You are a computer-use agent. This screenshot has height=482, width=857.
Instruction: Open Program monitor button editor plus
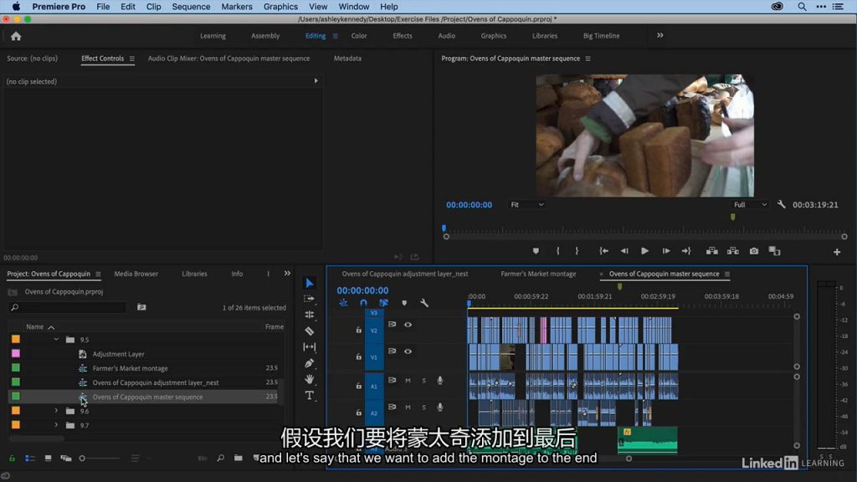point(837,252)
